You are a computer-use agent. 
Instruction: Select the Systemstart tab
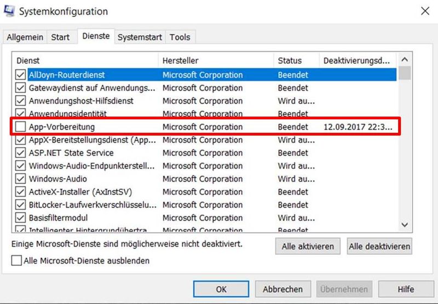[140, 37]
